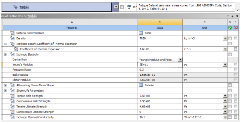The image size is (241, 124).
Task: Toggle Density parameter checkbox in column E
Action: (x=235, y=38)
